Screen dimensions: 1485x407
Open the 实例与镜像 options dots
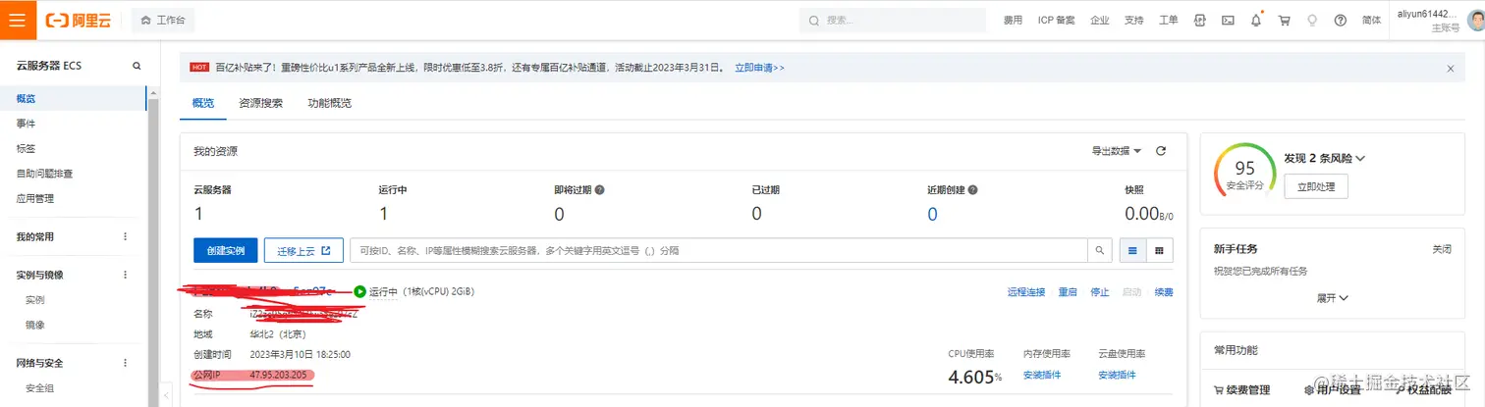125,276
